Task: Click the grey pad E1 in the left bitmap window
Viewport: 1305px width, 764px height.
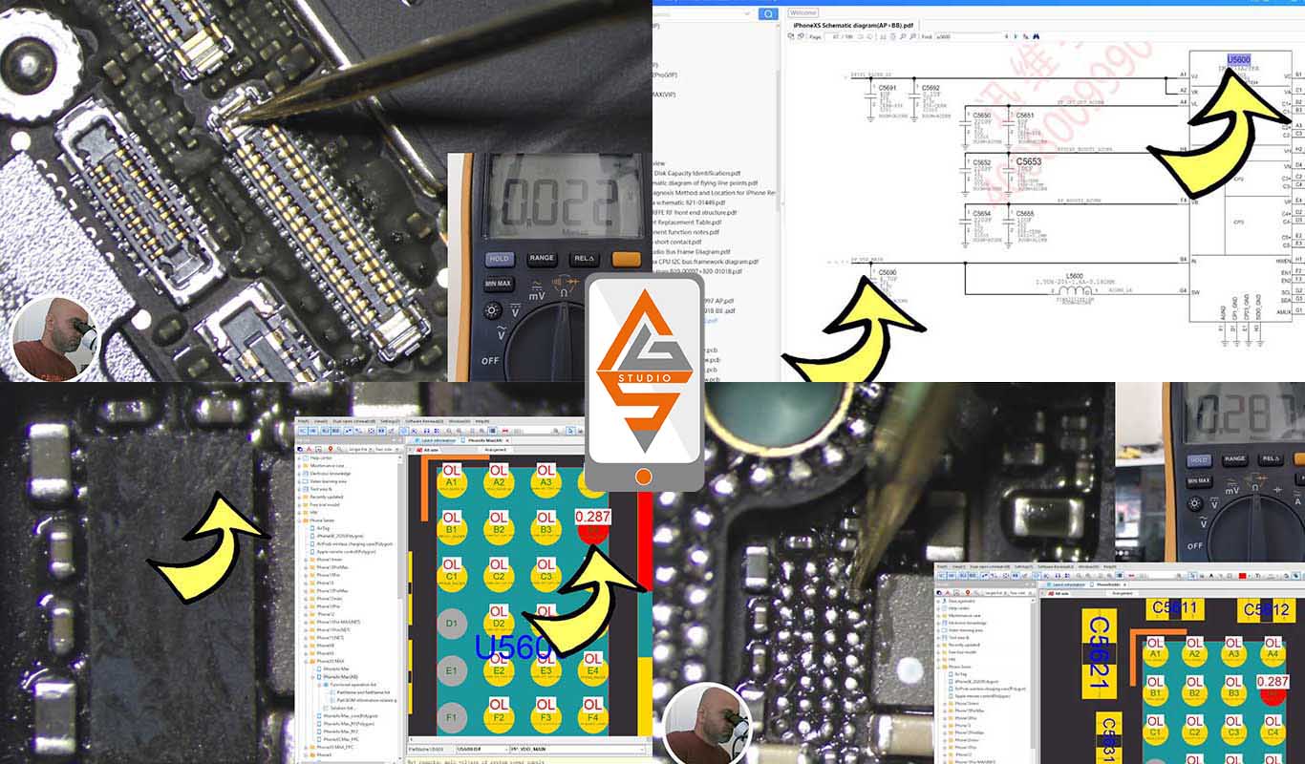Action: [452, 670]
